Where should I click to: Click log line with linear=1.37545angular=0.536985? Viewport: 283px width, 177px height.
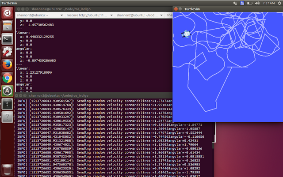tap(109, 164)
